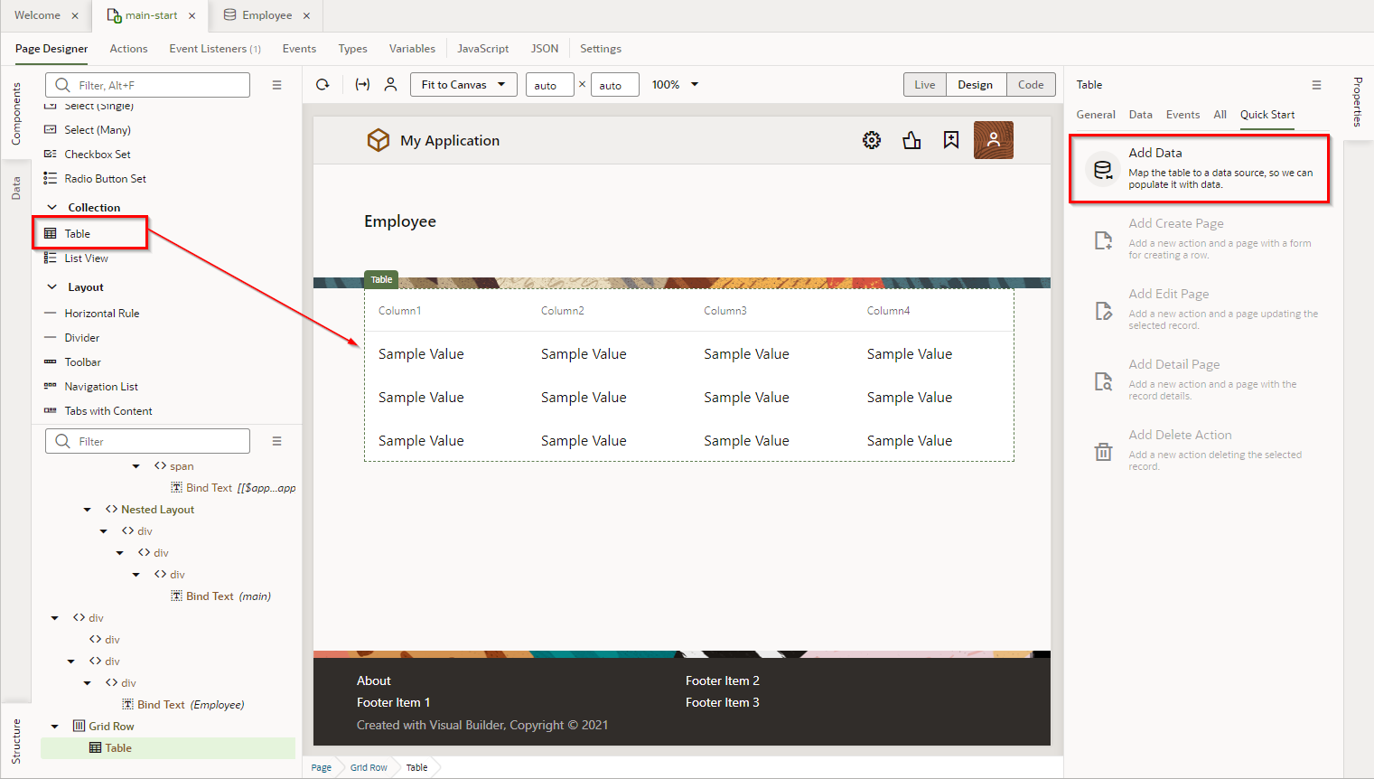Click the user avatar in app header
This screenshot has height=779, width=1374.
point(993,140)
